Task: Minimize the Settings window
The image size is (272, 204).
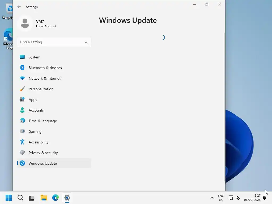Action: [195, 5]
